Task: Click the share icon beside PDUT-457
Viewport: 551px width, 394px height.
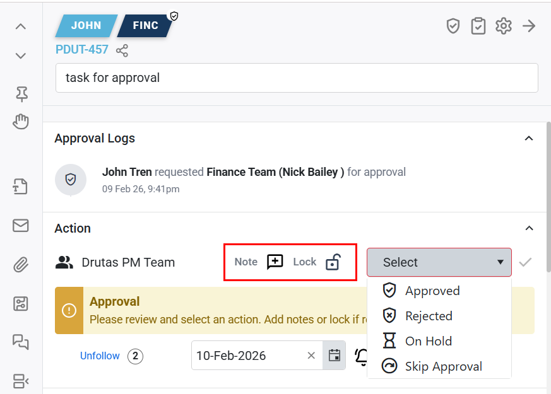Action: (122, 50)
